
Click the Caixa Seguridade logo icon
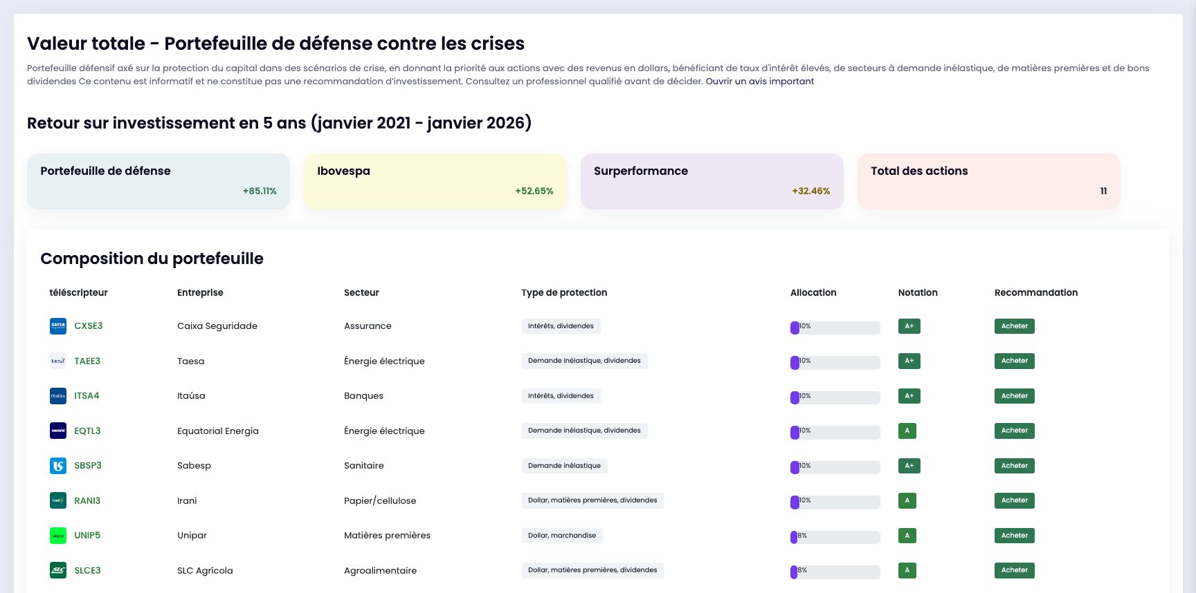tap(58, 326)
